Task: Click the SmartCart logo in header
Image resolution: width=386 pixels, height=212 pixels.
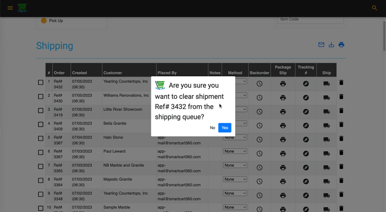Action: click(22, 8)
